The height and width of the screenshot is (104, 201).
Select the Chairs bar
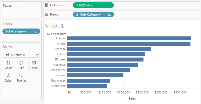tap(129, 44)
